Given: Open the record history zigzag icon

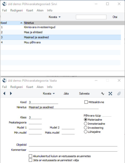Looking at the screenshot, I should (x=102, y=93).
